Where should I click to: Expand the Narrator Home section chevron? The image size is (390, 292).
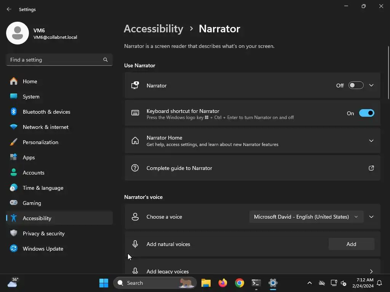point(371,141)
